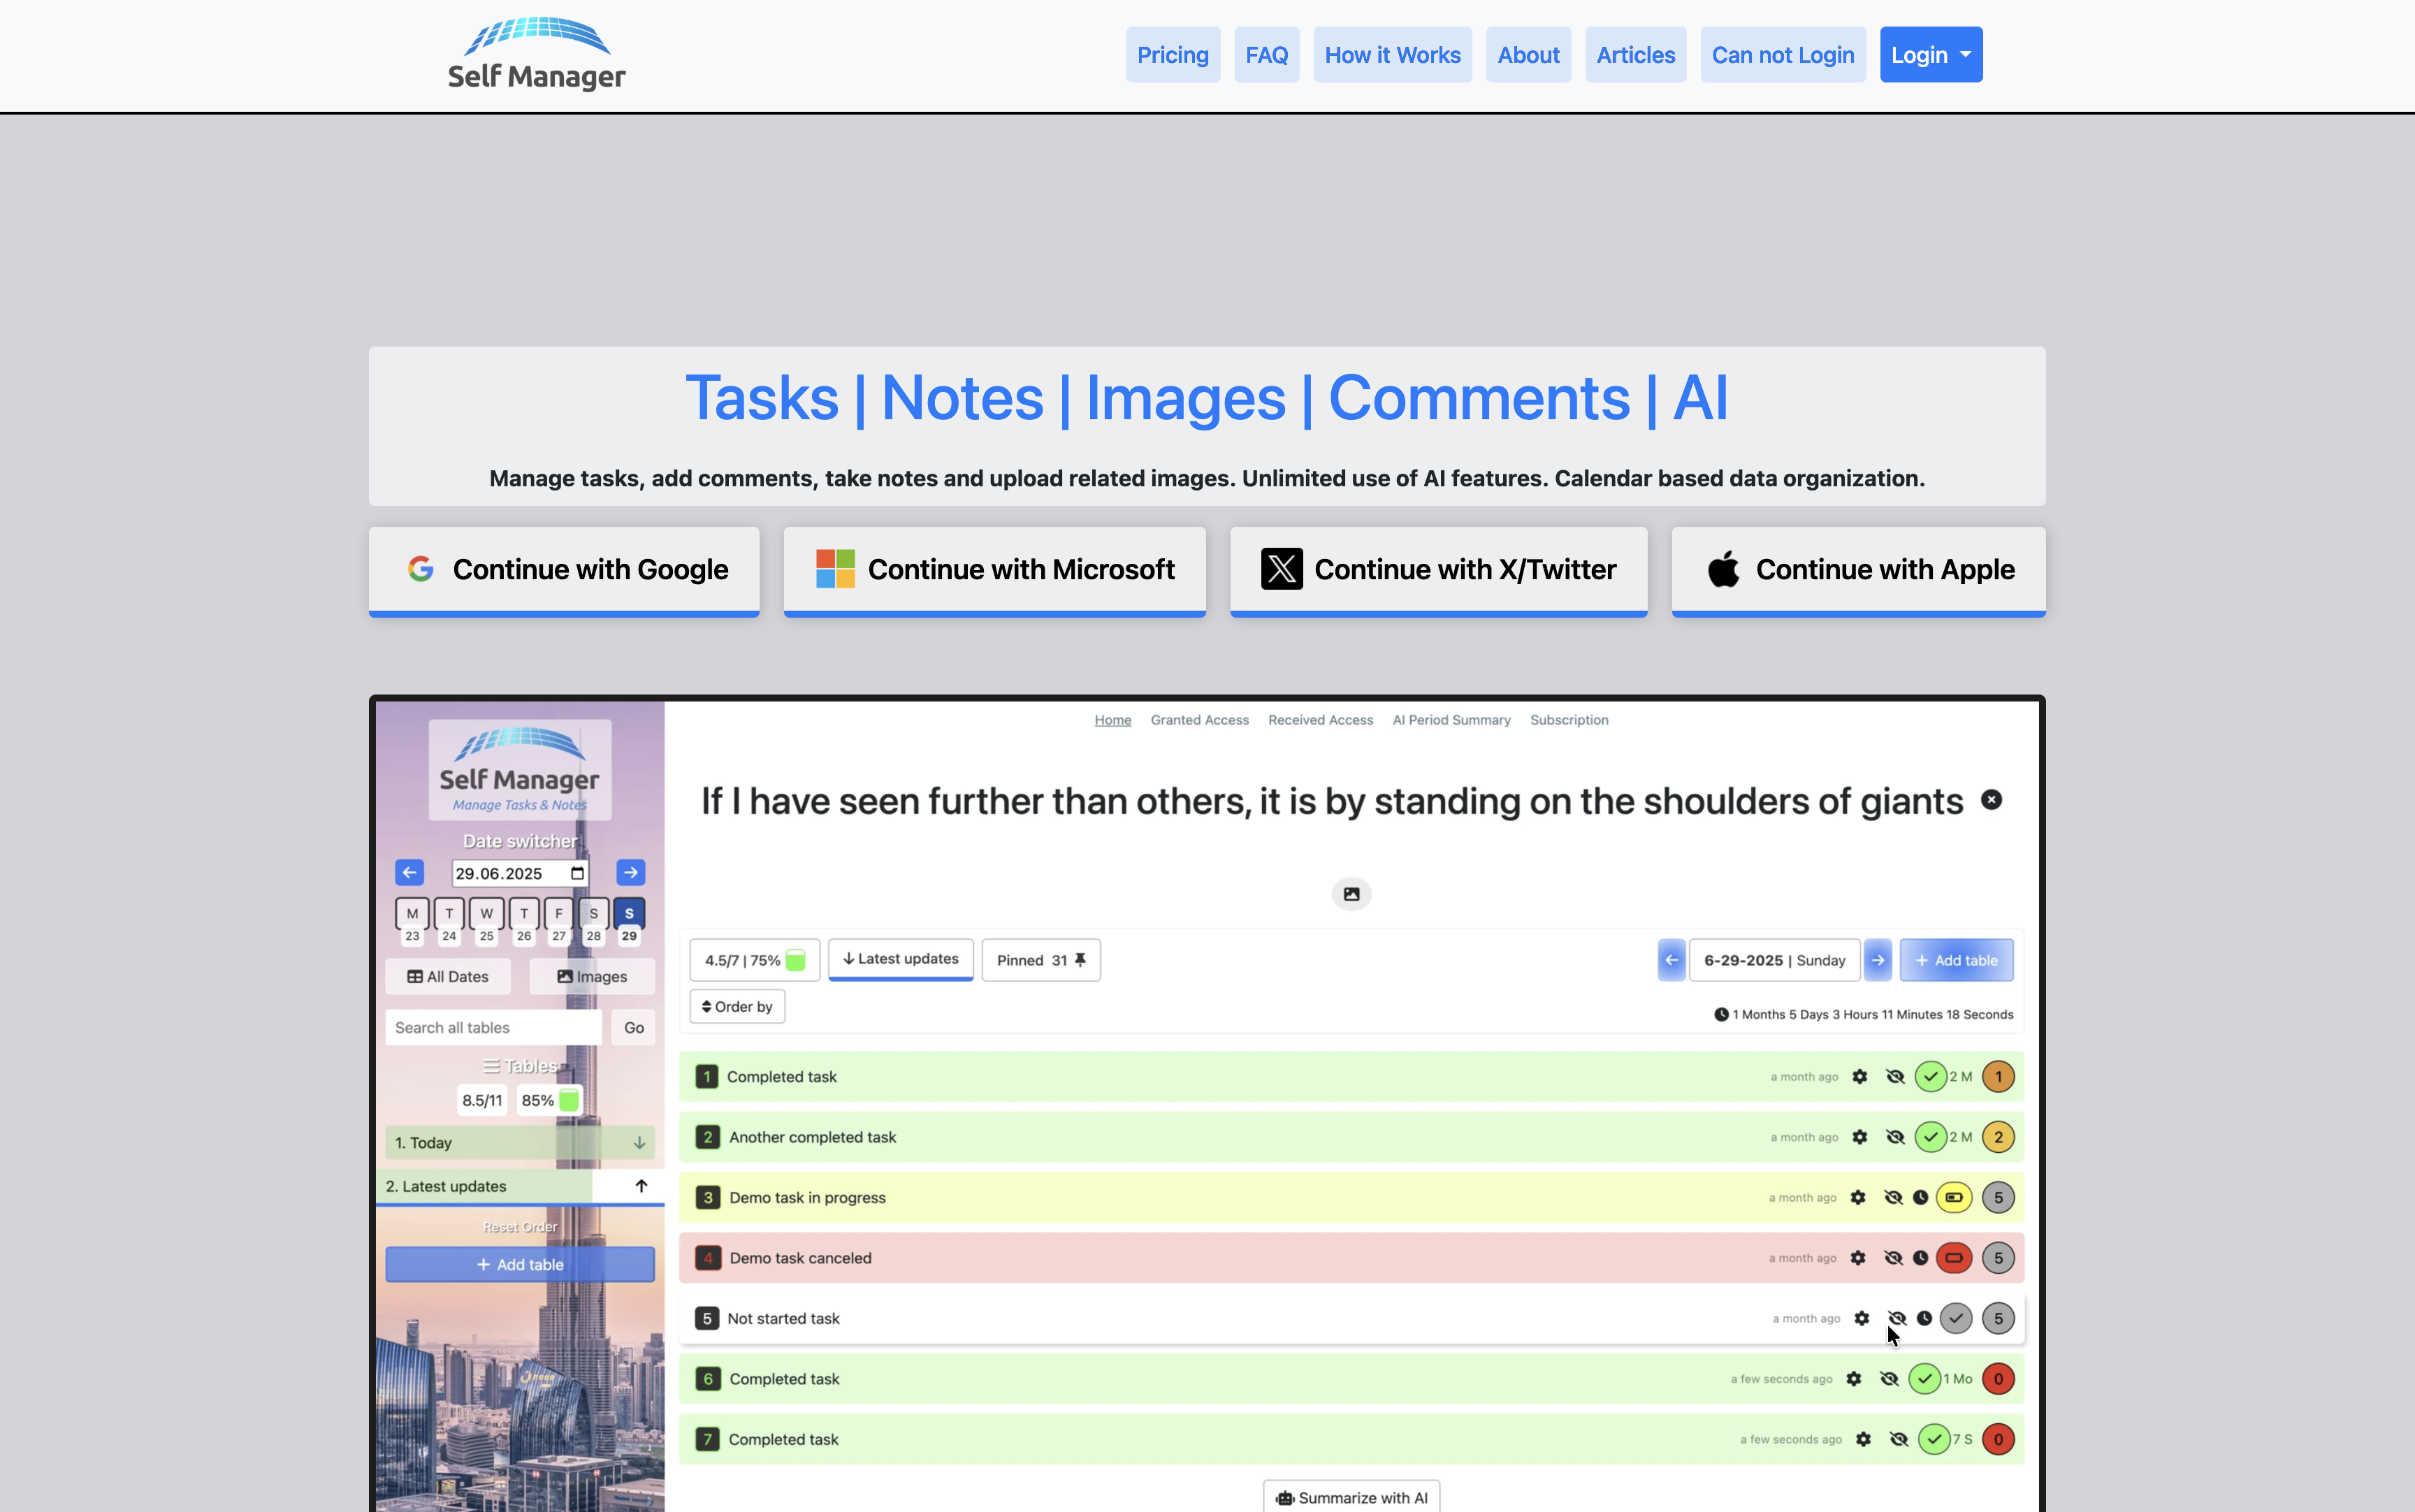Click the image upload icon below the quote title
Viewport: 2415px width, 1512px height.
click(1351, 893)
